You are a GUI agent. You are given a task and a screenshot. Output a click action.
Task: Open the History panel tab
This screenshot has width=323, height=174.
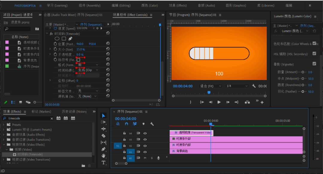(74, 112)
